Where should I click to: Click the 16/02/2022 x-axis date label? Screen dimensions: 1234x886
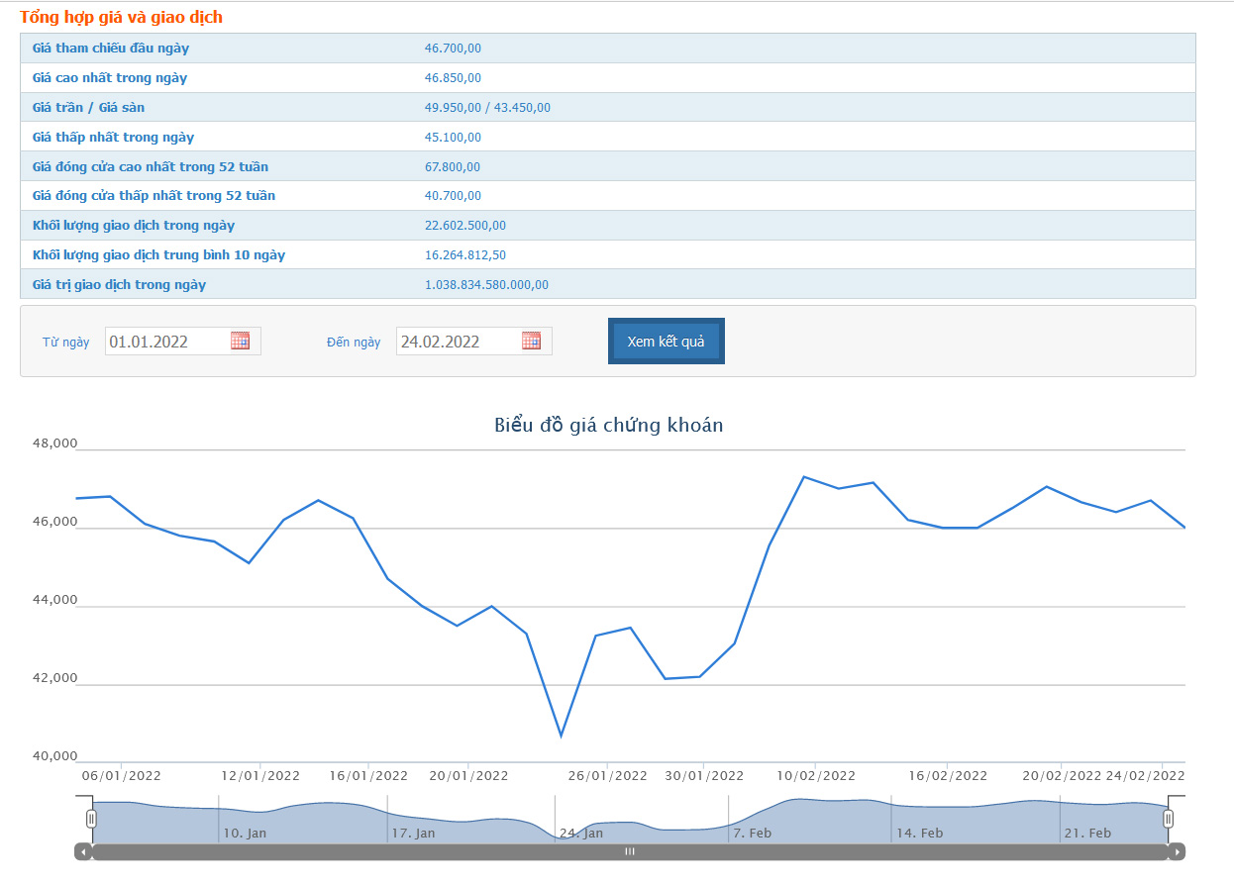pos(948,776)
